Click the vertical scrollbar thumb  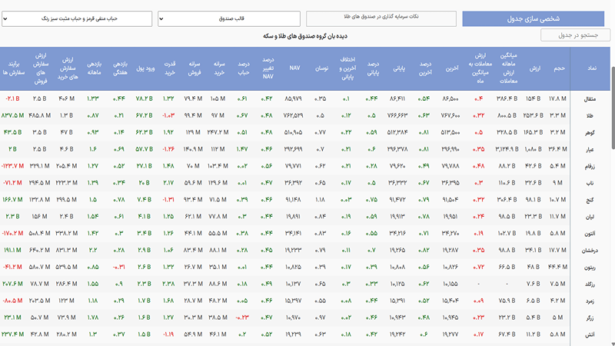pos(613,108)
